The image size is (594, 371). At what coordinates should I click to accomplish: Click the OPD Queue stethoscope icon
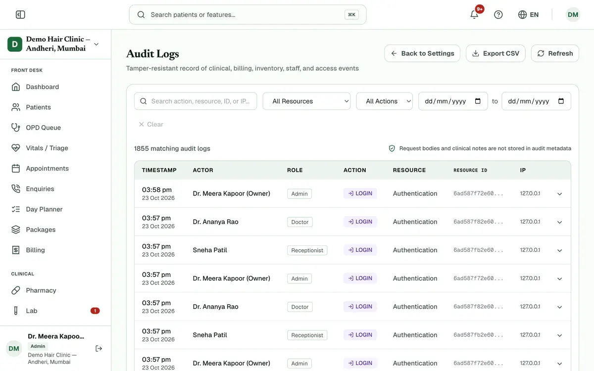(16, 128)
